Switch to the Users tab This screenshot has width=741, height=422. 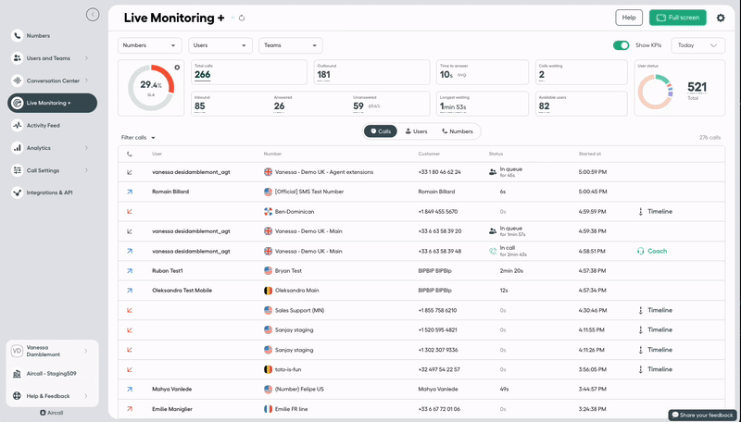point(414,131)
